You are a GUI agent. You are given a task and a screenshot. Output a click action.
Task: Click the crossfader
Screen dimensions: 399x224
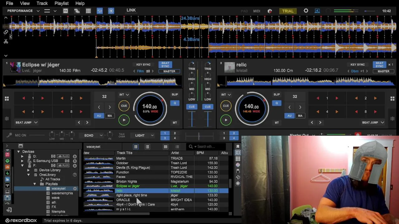tap(199, 136)
